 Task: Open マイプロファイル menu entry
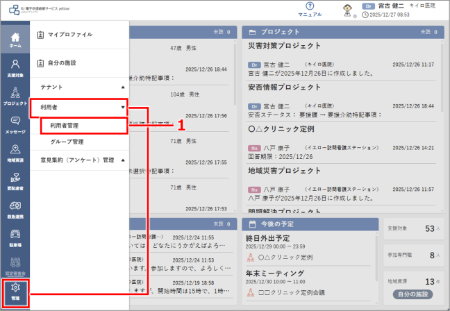tap(70, 34)
